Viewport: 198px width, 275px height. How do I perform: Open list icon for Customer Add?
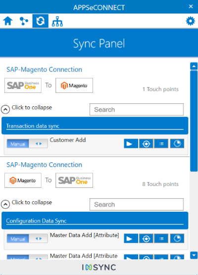[x=161, y=143]
